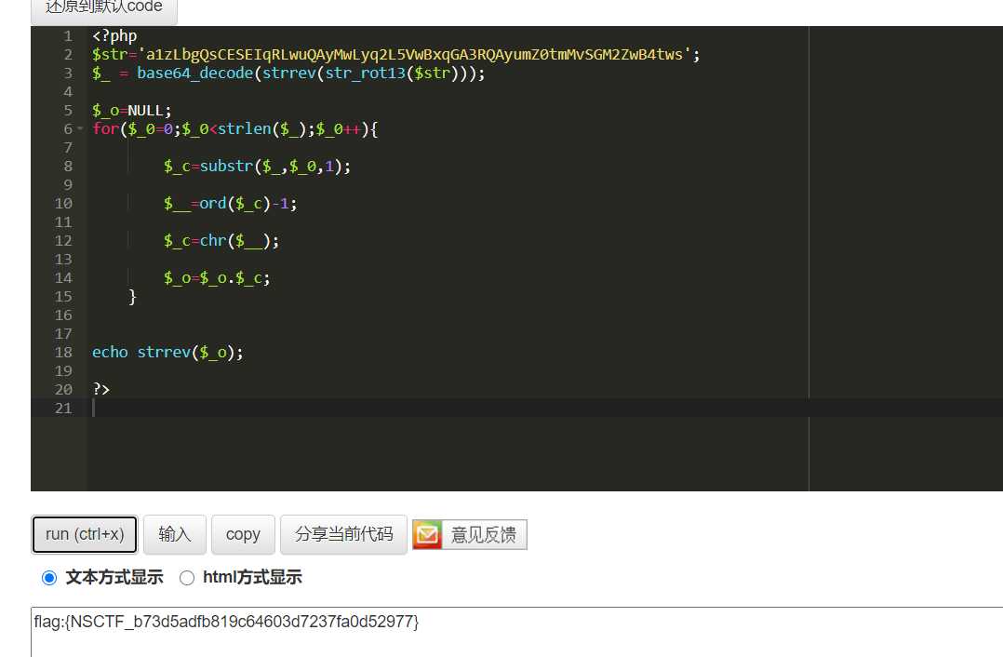Click the closing ?> tag on line 20

[x=101, y=390]
